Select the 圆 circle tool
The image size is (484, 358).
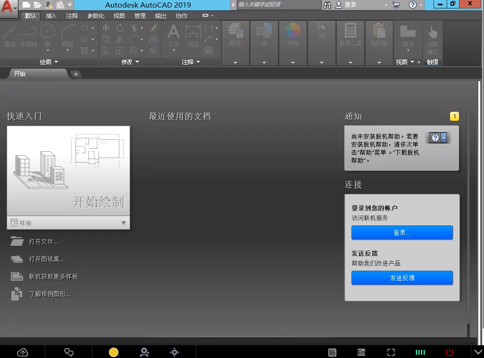point(48,35)
